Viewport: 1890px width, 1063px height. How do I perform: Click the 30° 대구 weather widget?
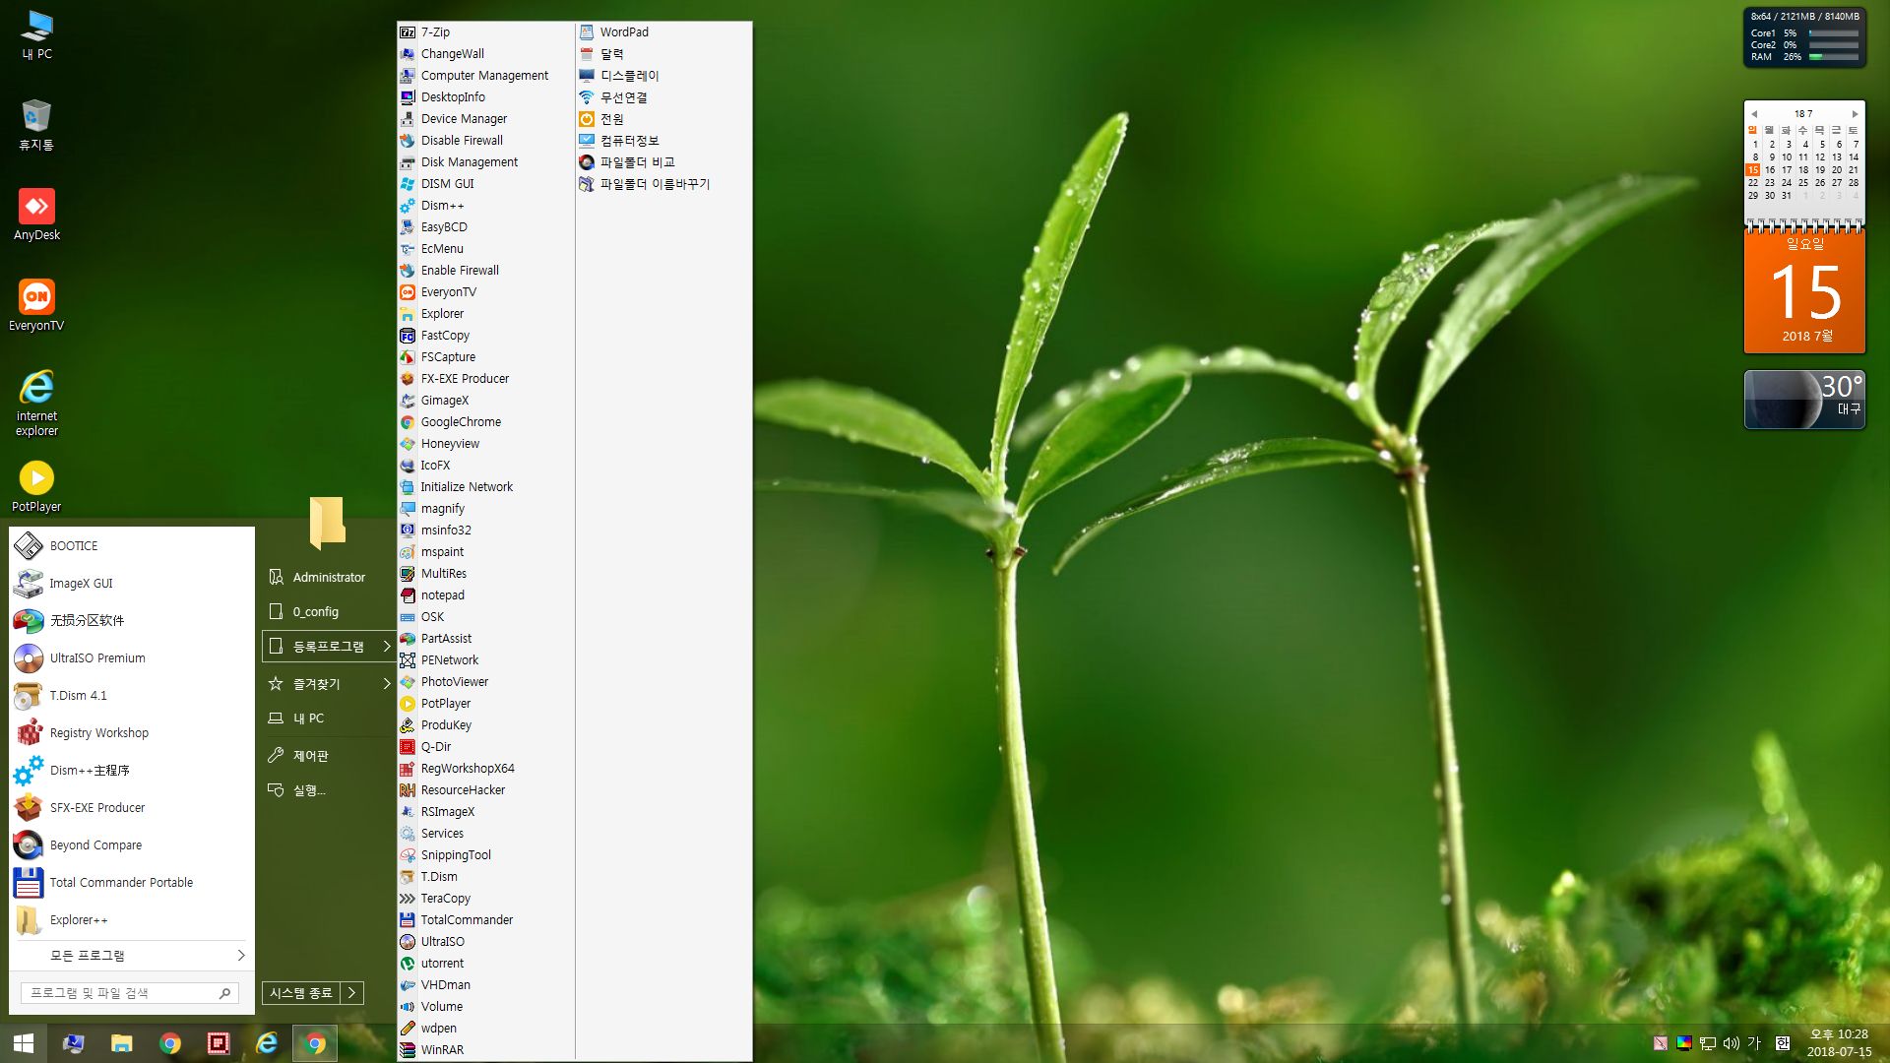coord(1804,400)
